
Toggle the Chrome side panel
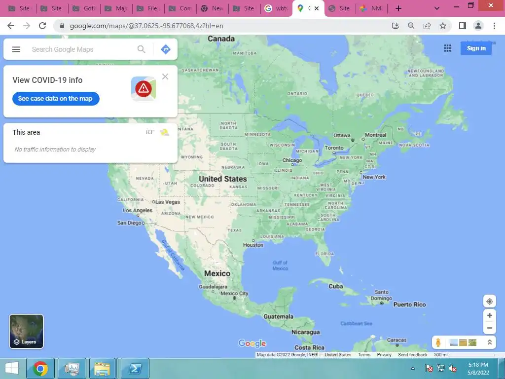463,26
